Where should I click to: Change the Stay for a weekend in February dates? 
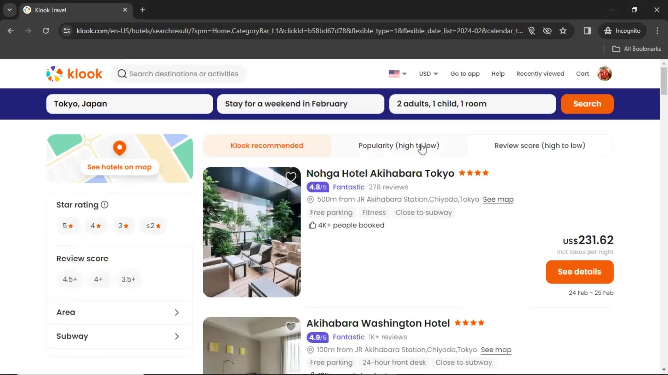coord(301,104)
